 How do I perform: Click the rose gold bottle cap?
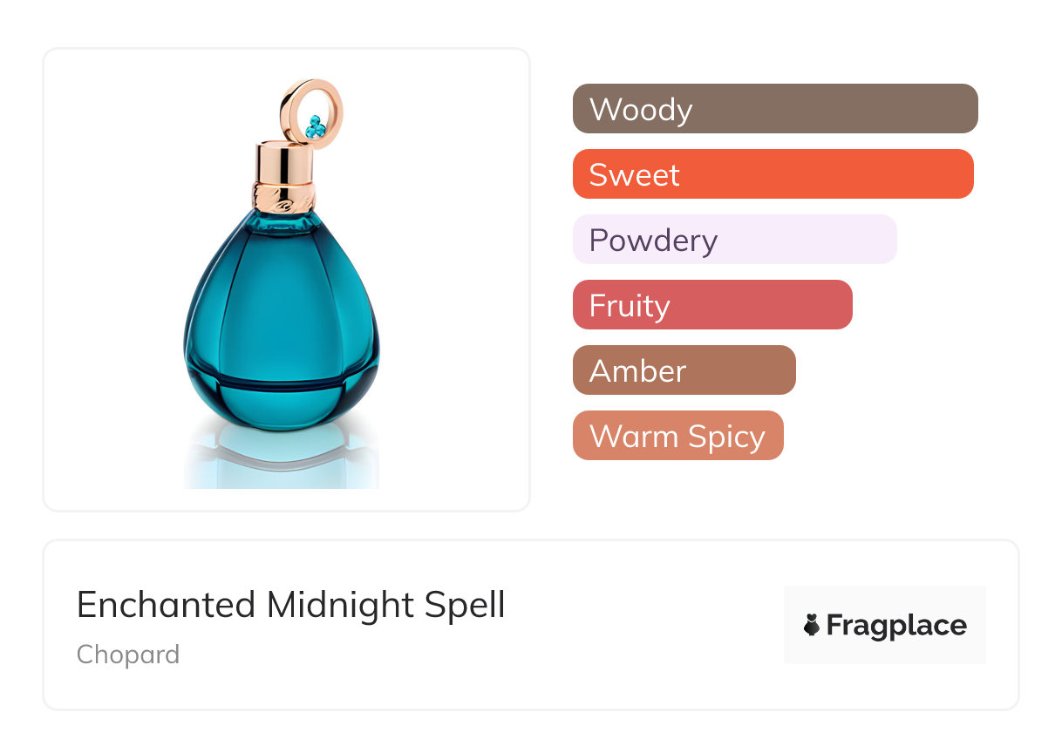tap(281, 162)
